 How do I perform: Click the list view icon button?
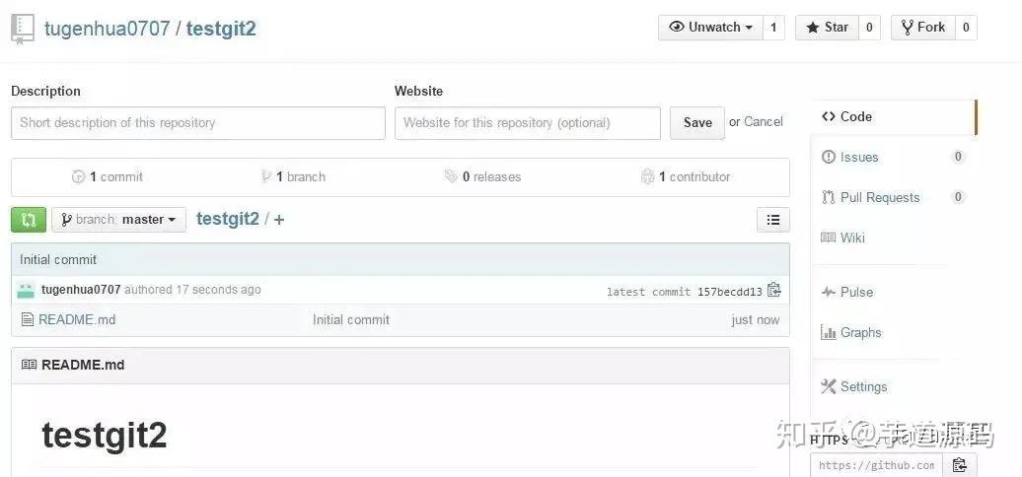pos(773,220)
